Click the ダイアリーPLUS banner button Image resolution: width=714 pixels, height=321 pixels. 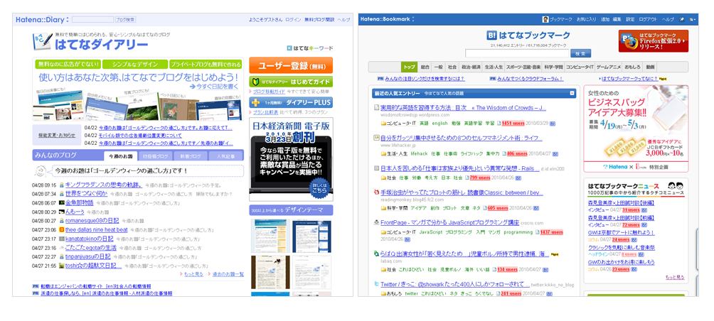coord(291,102)
